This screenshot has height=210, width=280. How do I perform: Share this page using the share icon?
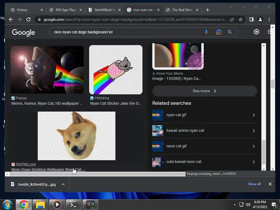pos(232,19)
